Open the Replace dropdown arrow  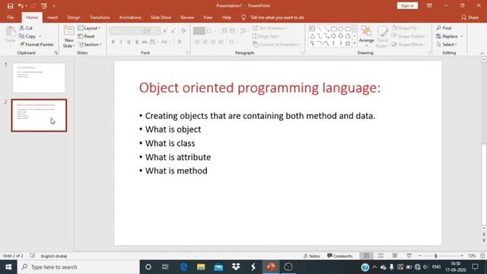(462, 37)
